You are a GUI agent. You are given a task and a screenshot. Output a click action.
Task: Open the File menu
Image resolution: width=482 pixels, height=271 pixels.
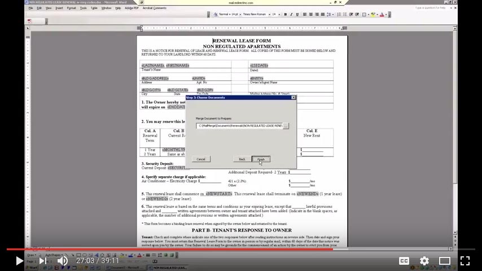click(30, 8)
